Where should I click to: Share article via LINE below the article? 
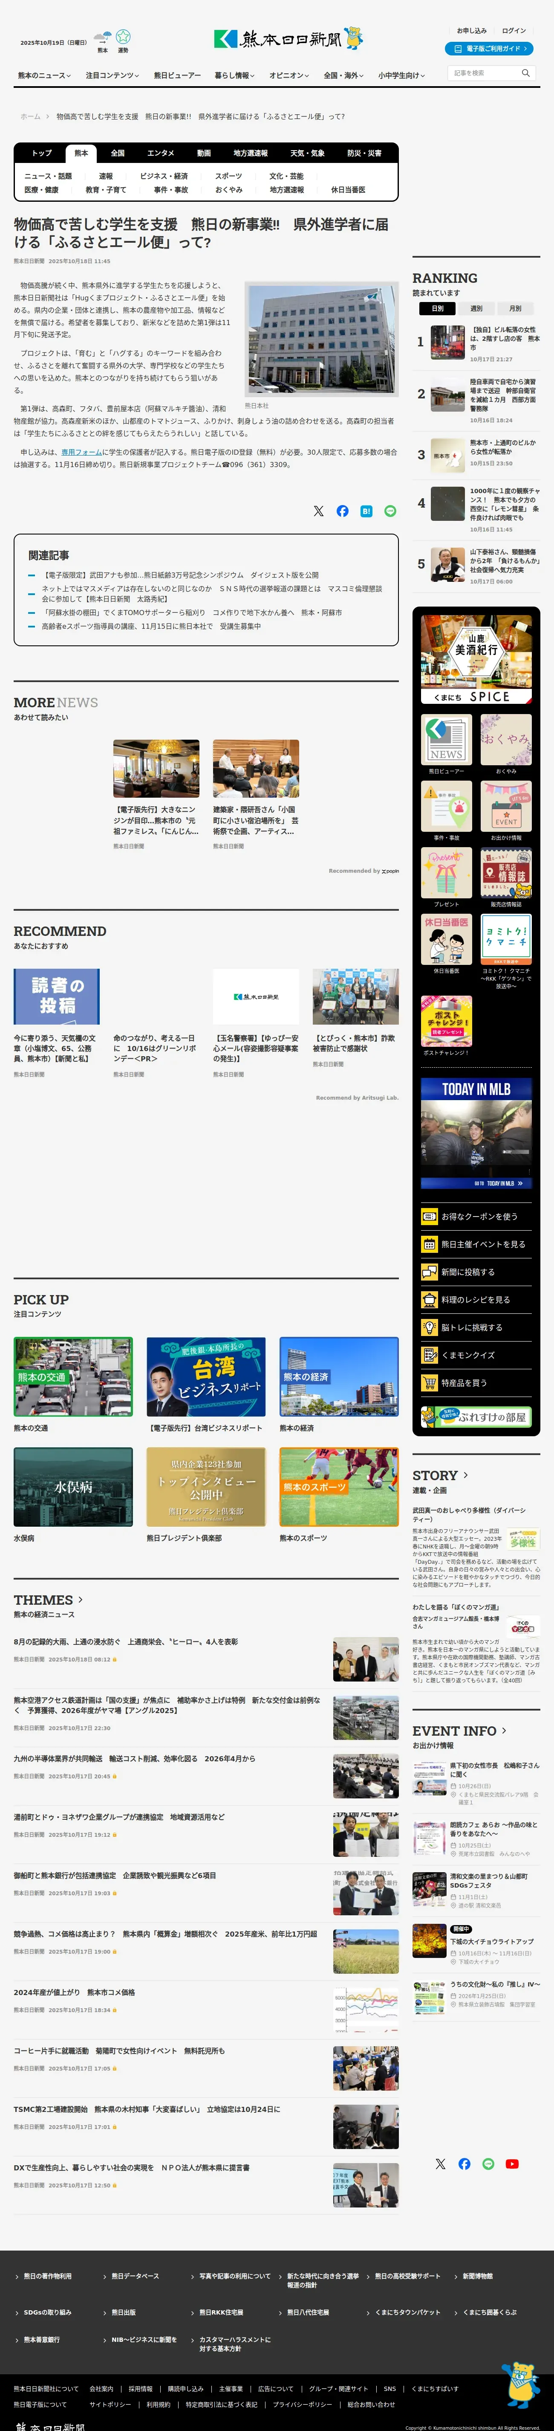pyautogui.click(x=390, y=511)
